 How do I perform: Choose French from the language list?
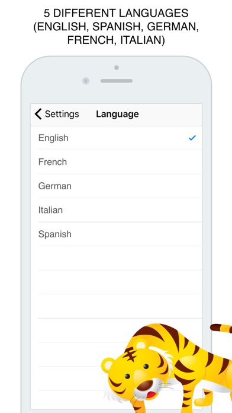117,162
